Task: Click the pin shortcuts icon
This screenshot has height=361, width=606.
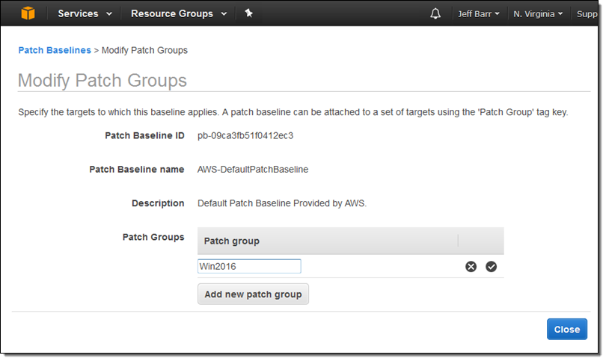Action: (x=249, y=13)
